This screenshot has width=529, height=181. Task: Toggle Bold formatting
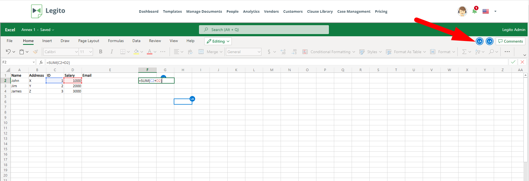[101, 52]
